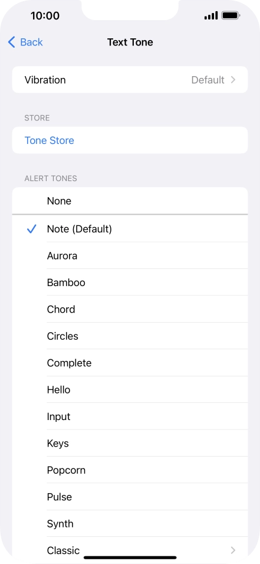Choose the Circles tone
260x564 pixels.
(x=130, y=336)
